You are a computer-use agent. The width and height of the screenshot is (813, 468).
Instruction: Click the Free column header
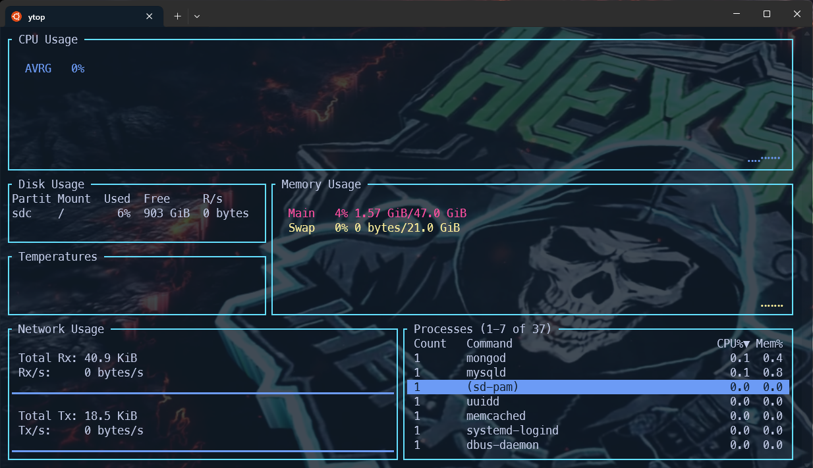click(x=157, y=199)
